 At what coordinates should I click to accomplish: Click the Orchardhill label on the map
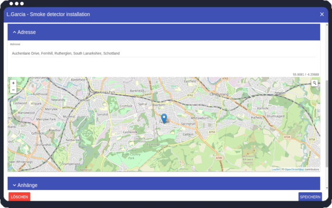[x=43, y=145]
